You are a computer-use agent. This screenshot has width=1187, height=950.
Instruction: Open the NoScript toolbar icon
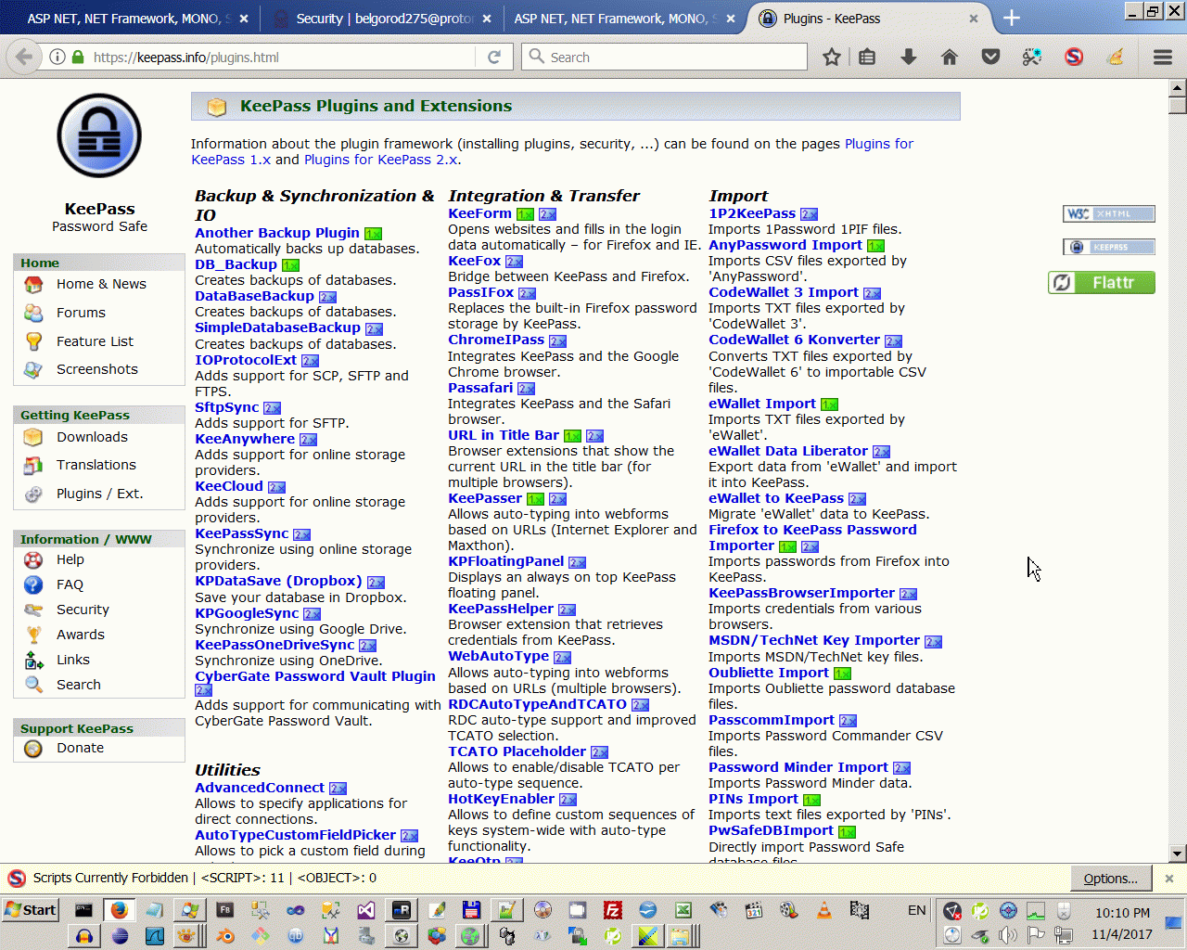(x=1074, y=58)
